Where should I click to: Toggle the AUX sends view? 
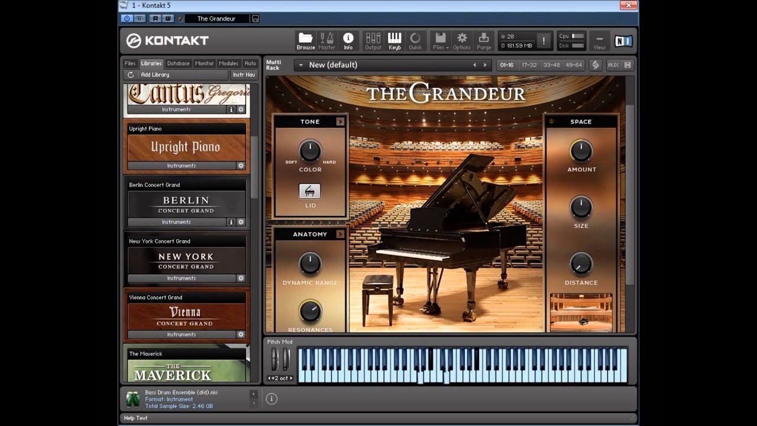click(x=613, y=65)
